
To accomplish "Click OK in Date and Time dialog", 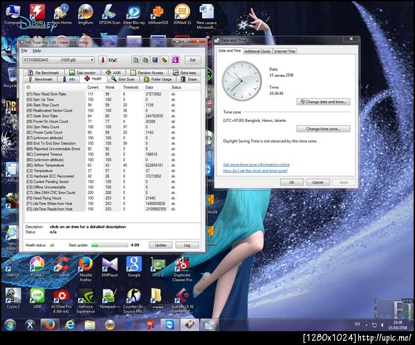I will pos(292,182).
